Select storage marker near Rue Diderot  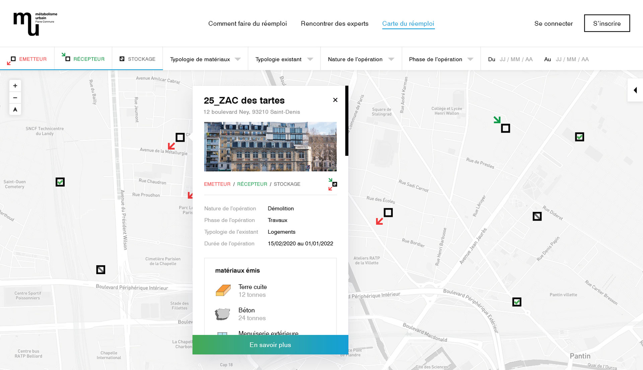tap(537, 216)
